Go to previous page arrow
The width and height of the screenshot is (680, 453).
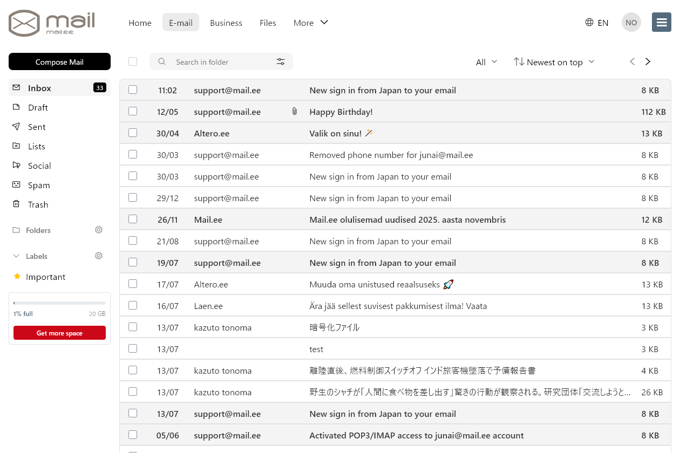tap(633, 61)
